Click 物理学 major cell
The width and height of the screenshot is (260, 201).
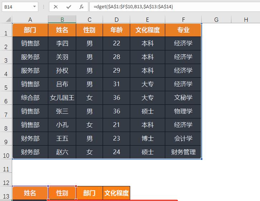183,112
